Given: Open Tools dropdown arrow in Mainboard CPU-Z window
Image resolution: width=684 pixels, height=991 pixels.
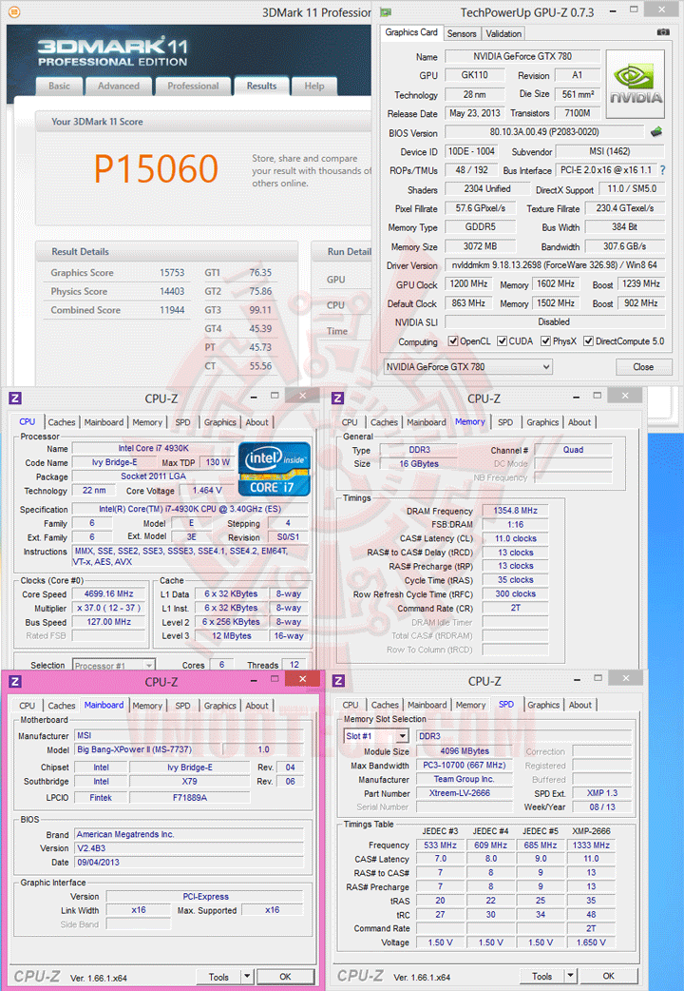Looking at the screenshot, I should pyautogui.click(x=247, y=977).
